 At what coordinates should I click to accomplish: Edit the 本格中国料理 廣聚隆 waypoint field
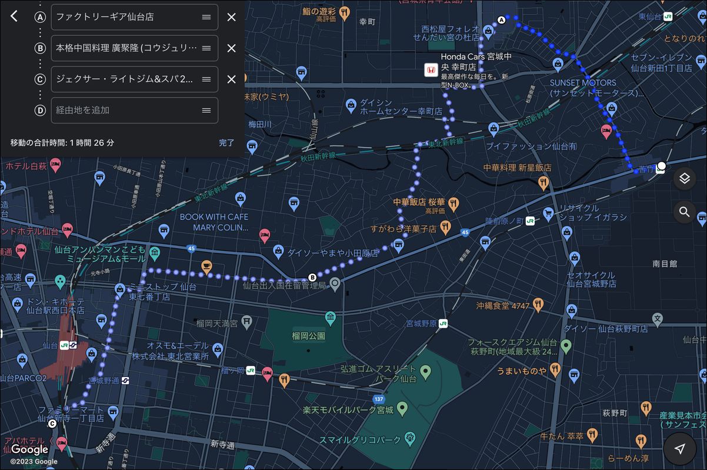click(135, 48)
